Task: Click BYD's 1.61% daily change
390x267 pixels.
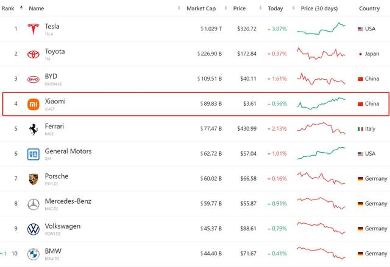Action: (279, 79)
